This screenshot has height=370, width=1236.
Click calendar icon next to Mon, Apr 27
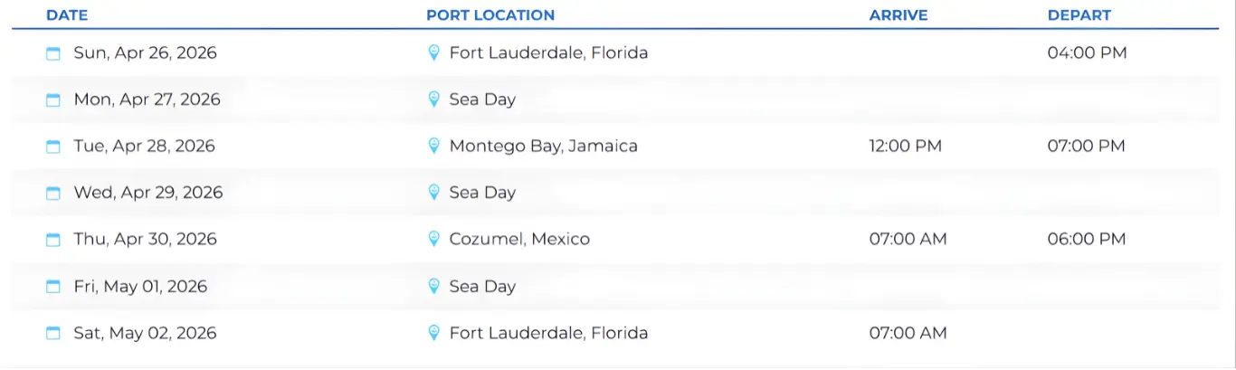tap(53, 100)
